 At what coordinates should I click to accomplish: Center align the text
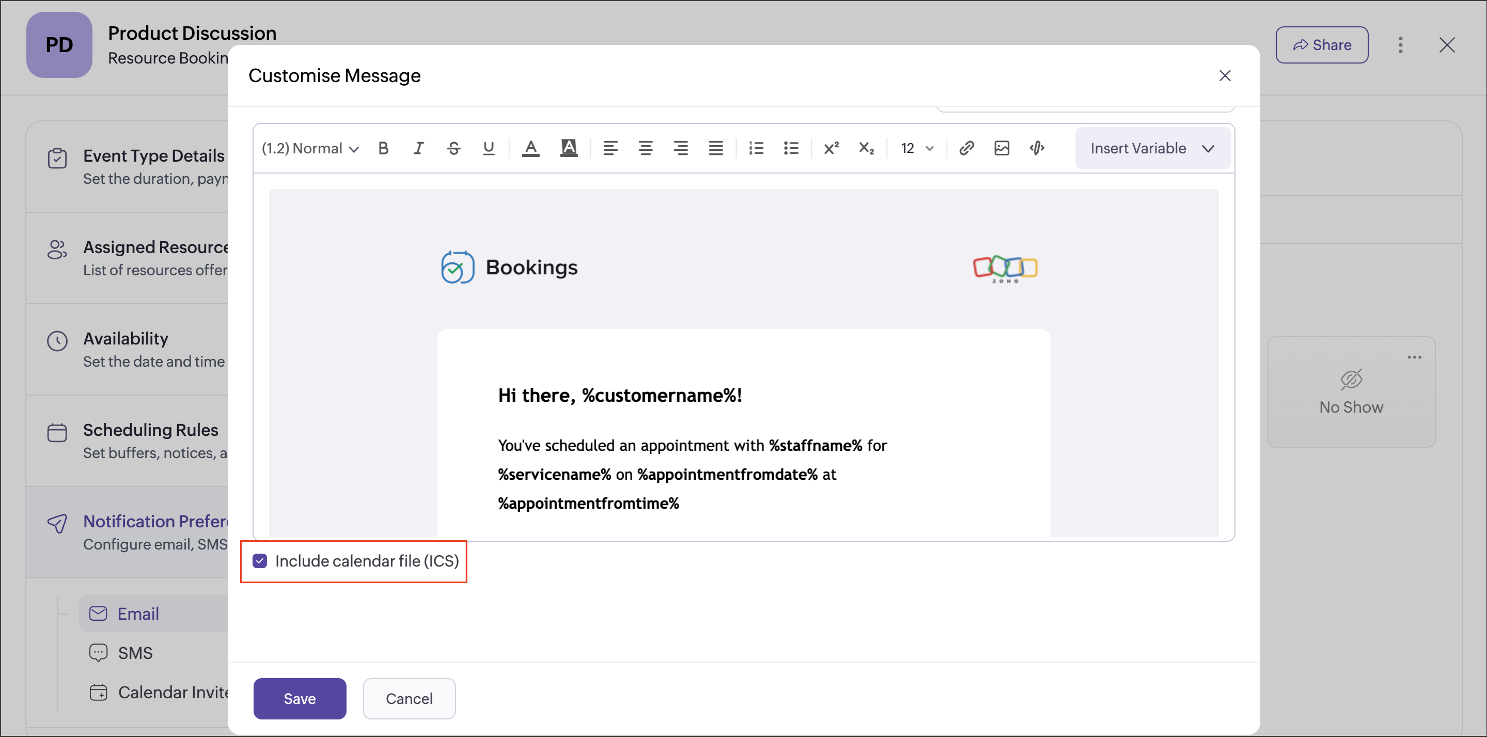646,148
